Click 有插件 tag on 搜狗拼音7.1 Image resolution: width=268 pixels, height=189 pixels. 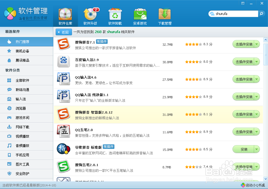coord(102,42)
